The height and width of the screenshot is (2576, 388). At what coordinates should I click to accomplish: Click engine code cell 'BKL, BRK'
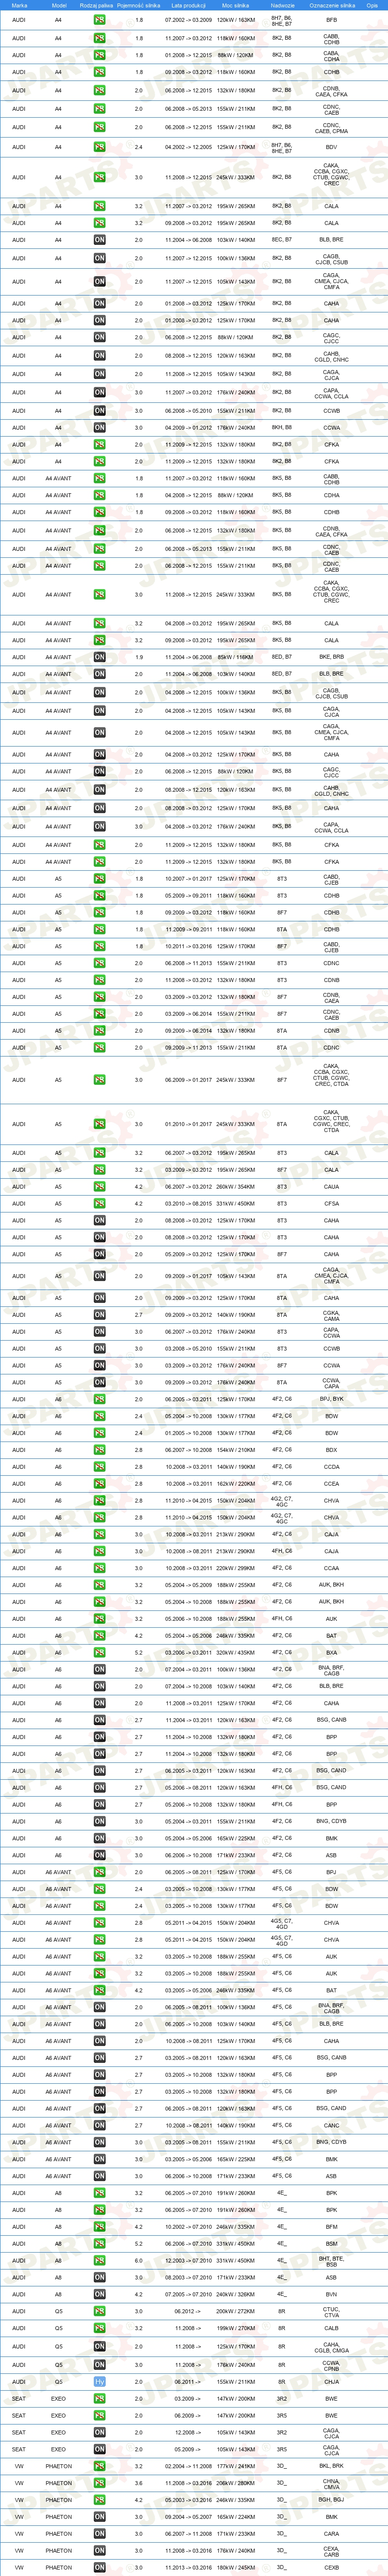331,2467
